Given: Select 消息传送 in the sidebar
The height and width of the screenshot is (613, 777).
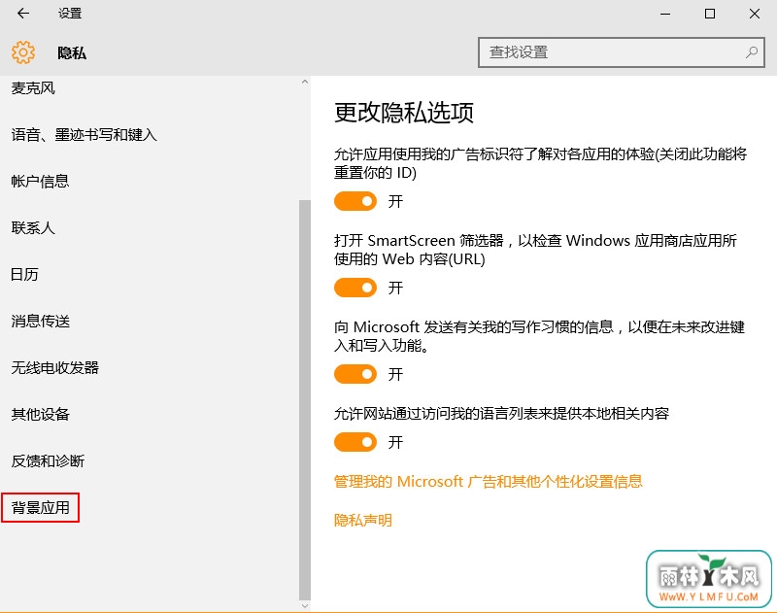Looking at the screenshot, I should pyautogui.click(x=40, y=322).
